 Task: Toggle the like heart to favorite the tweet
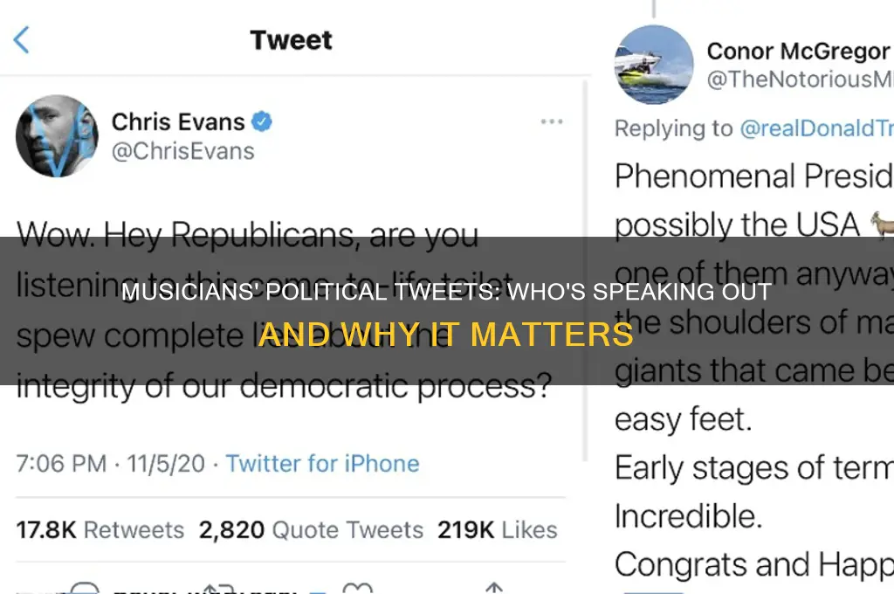click(356, 591)
